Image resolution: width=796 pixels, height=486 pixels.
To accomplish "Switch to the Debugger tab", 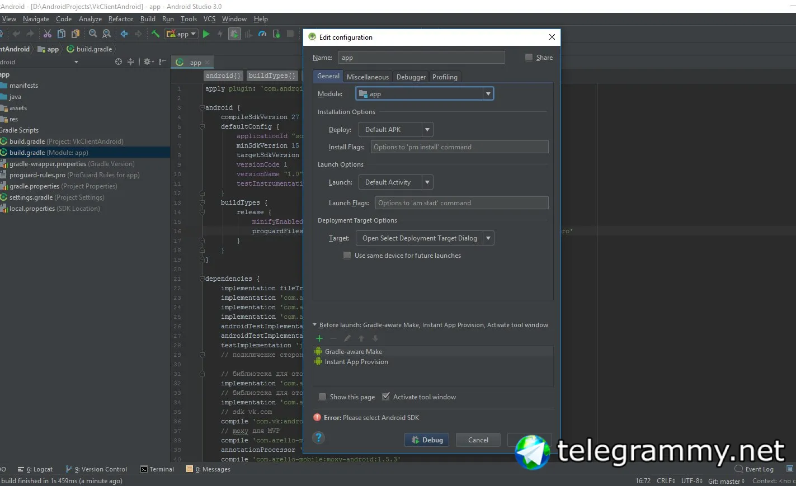I will click(411, 77).
